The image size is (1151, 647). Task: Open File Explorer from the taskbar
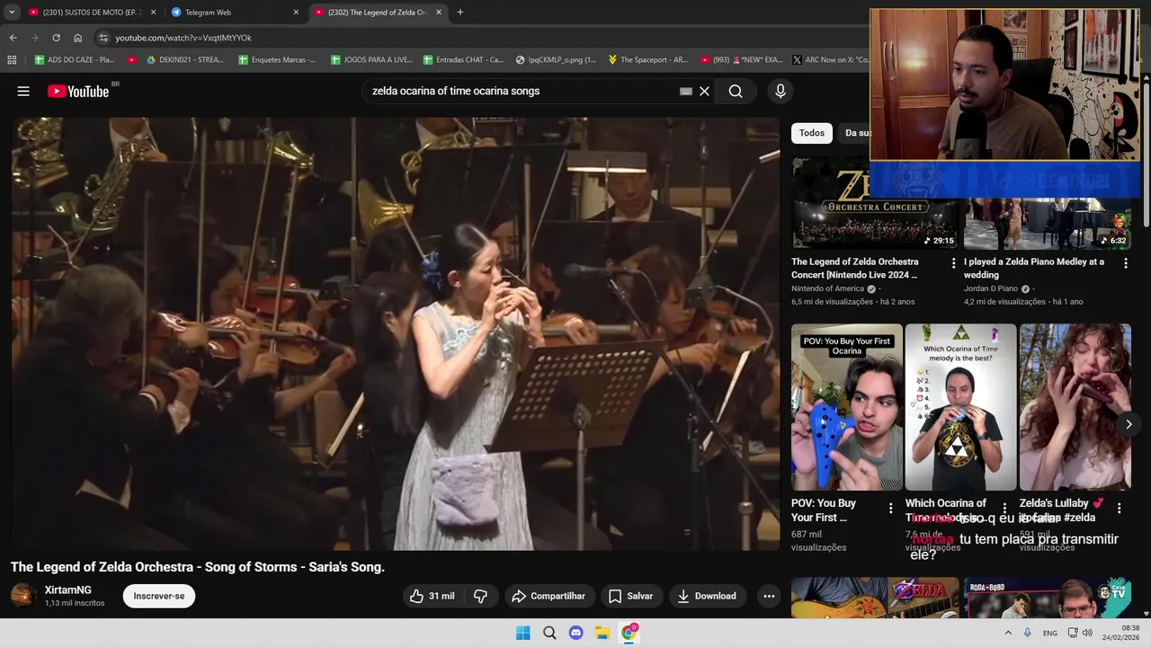click(602, 633)
